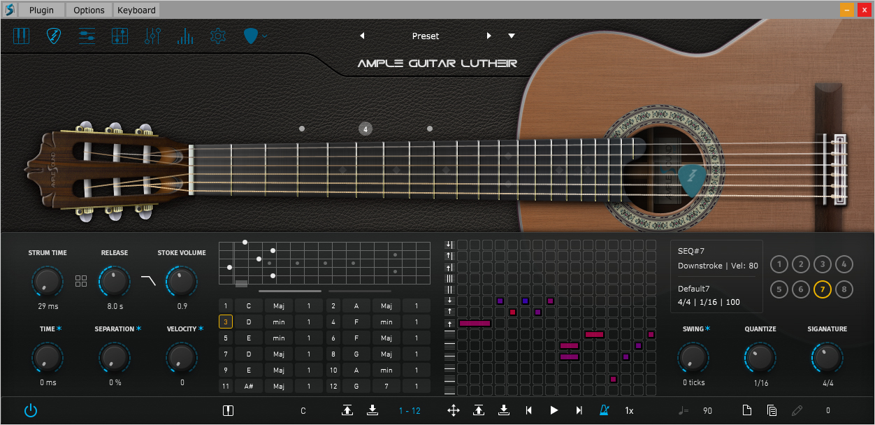Open the Preset dropdown arrow
875x425 pixels.
(x=512, y=36)
